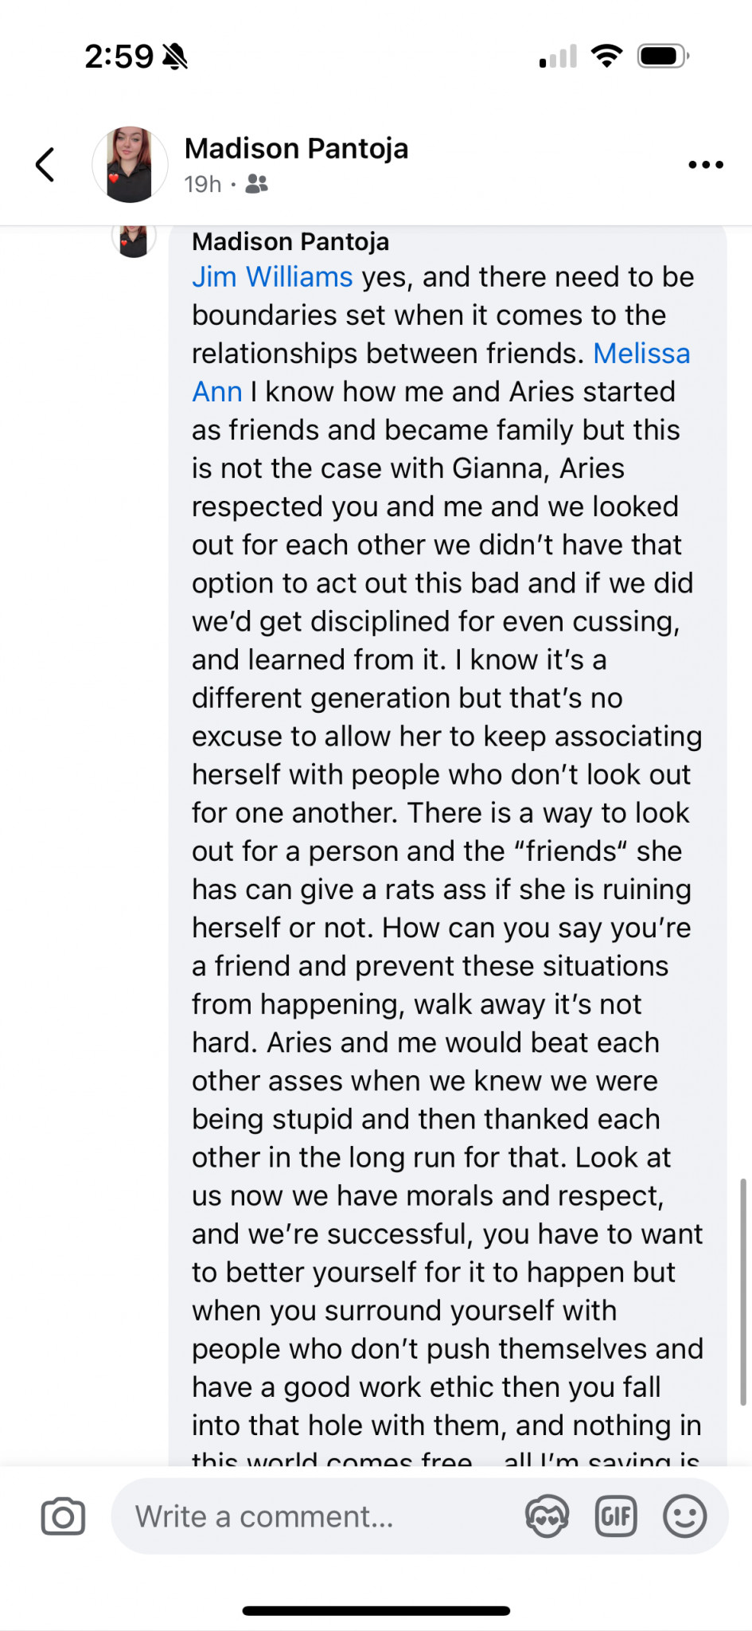
Task: Tap the Jim Williams mention link
Action: coord(272,277)
